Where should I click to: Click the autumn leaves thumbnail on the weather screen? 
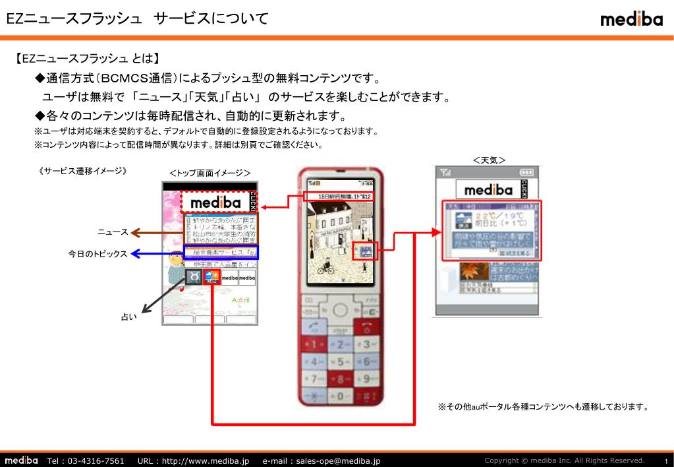click(474, 272)
